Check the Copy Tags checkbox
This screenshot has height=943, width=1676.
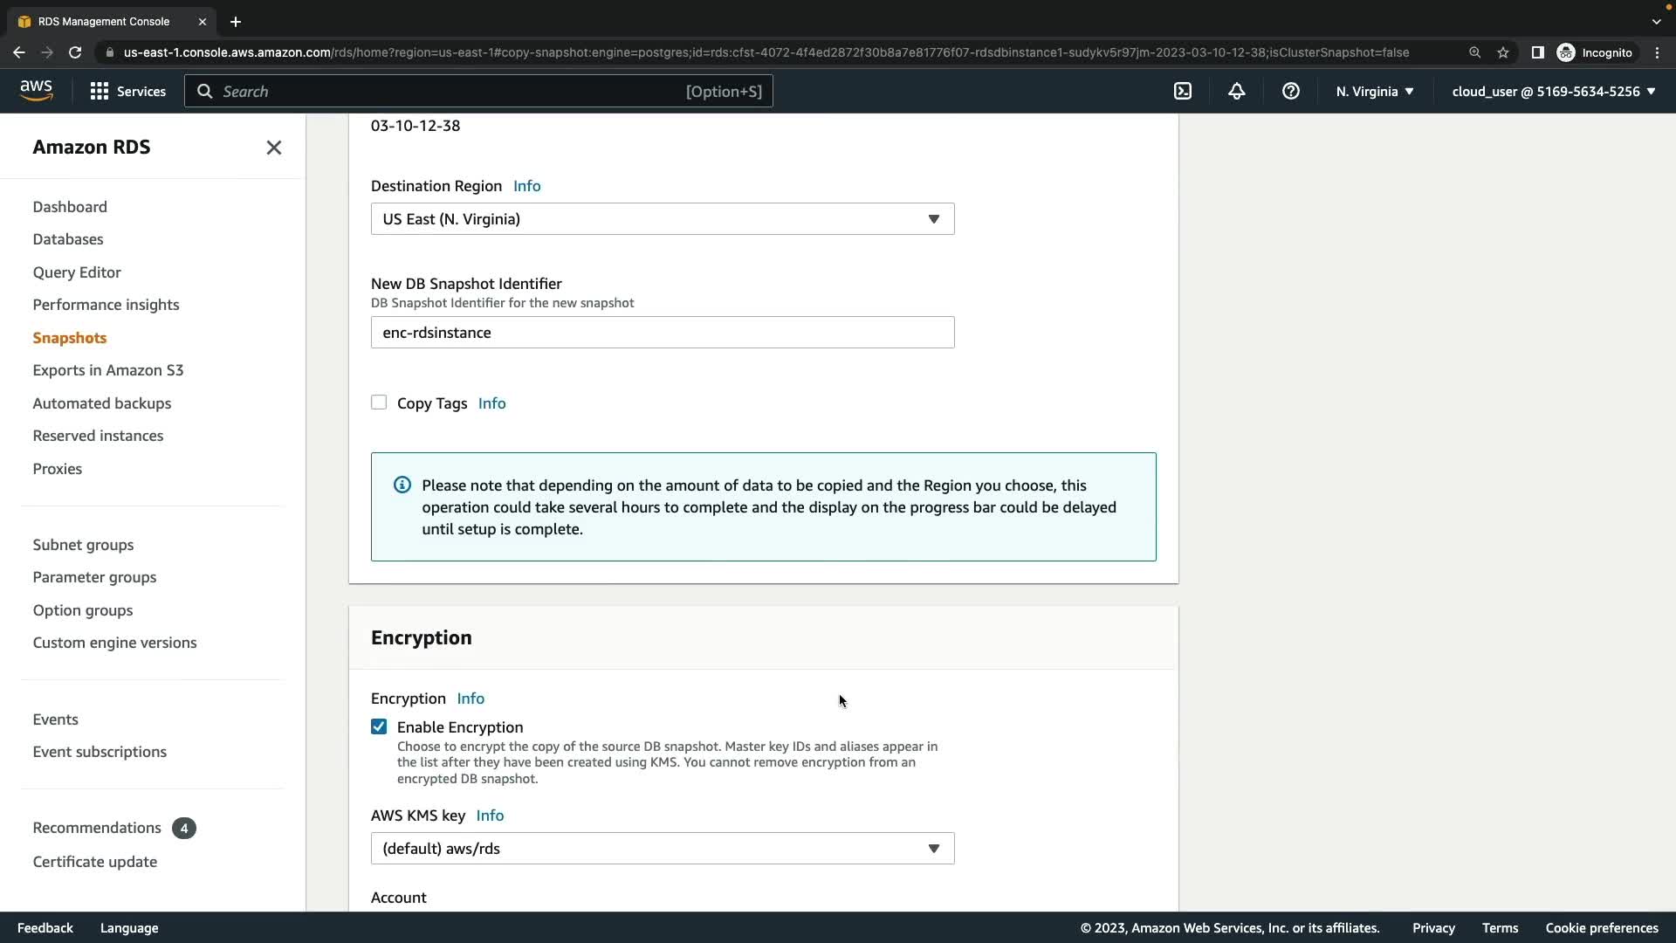[379, 403]
